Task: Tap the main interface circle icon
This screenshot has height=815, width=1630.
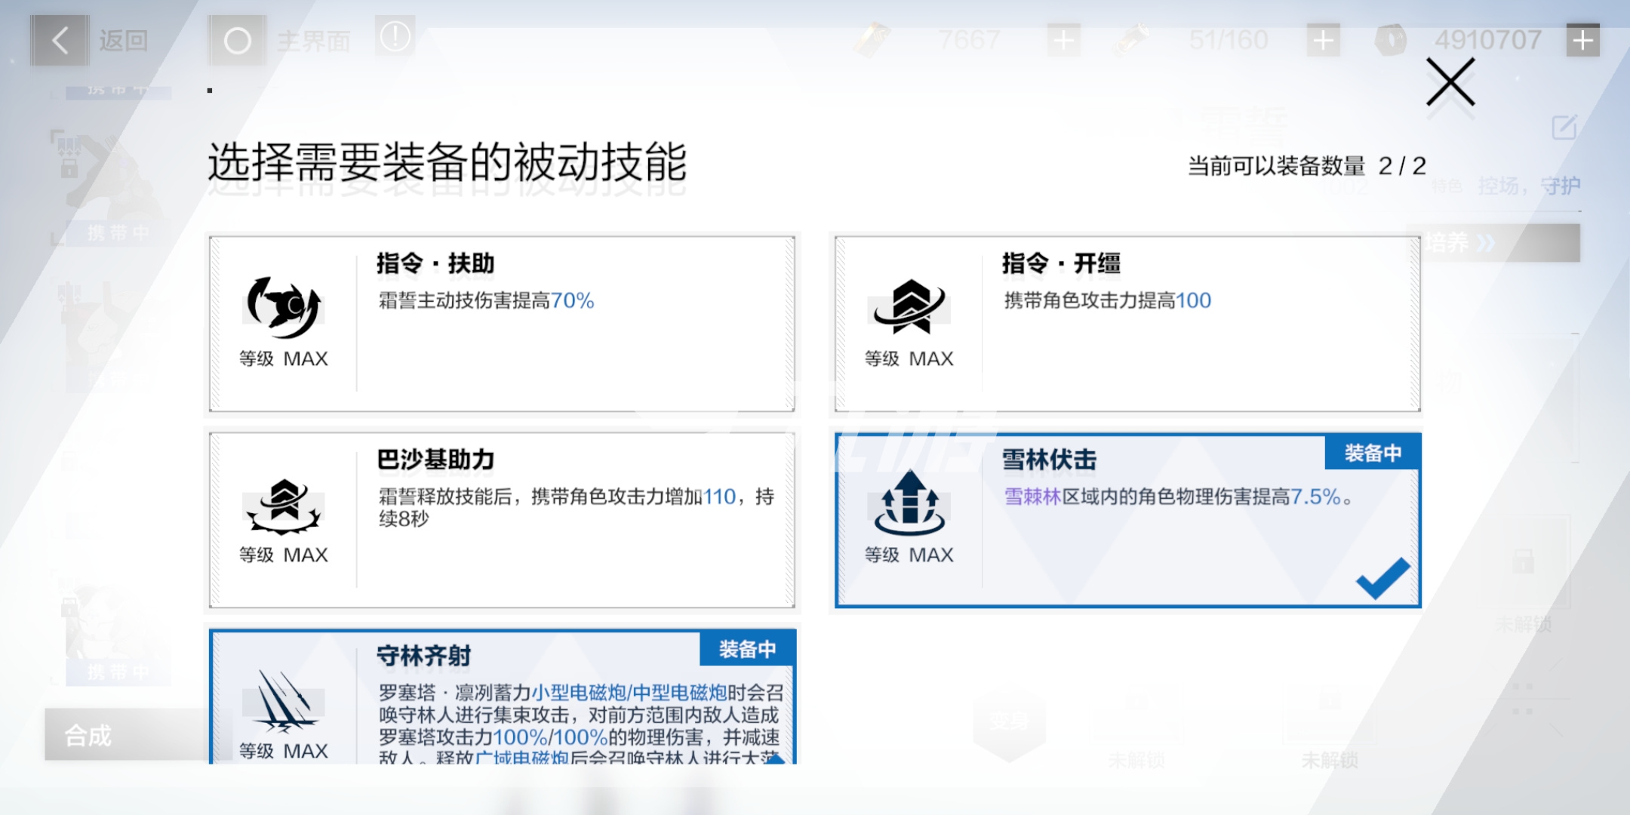Action: [237, 41]
